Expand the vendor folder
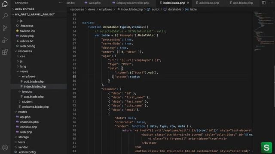 (x=16, y=147)
